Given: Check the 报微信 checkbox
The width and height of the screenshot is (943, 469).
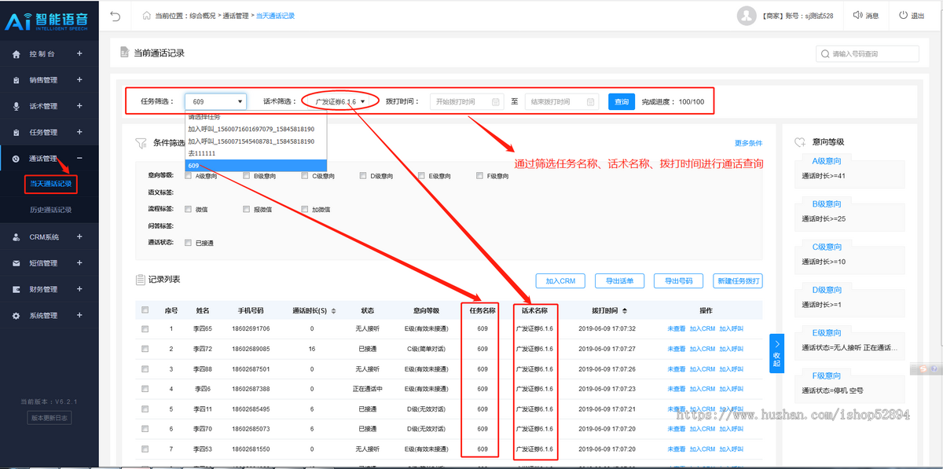Looking at the screenshot, I should point(247,210).
